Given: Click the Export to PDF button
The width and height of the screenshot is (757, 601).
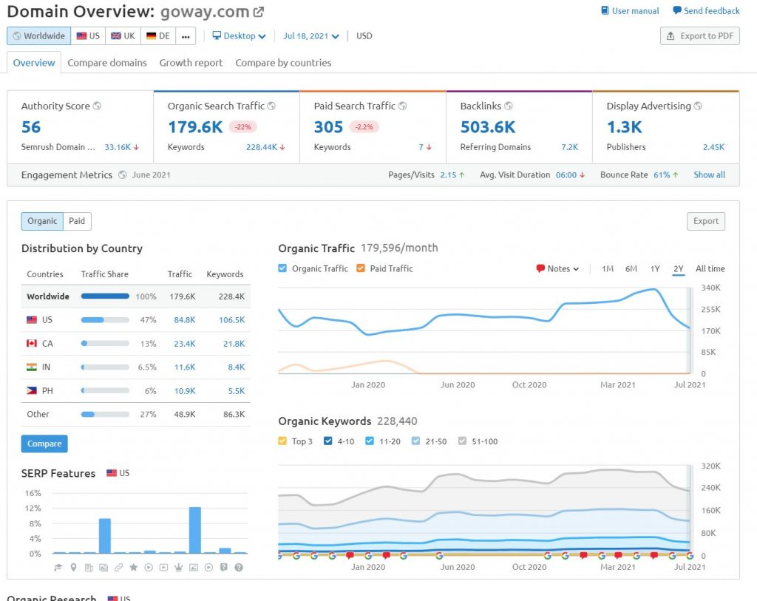Looking at the screenshot, I should point(699,36).
